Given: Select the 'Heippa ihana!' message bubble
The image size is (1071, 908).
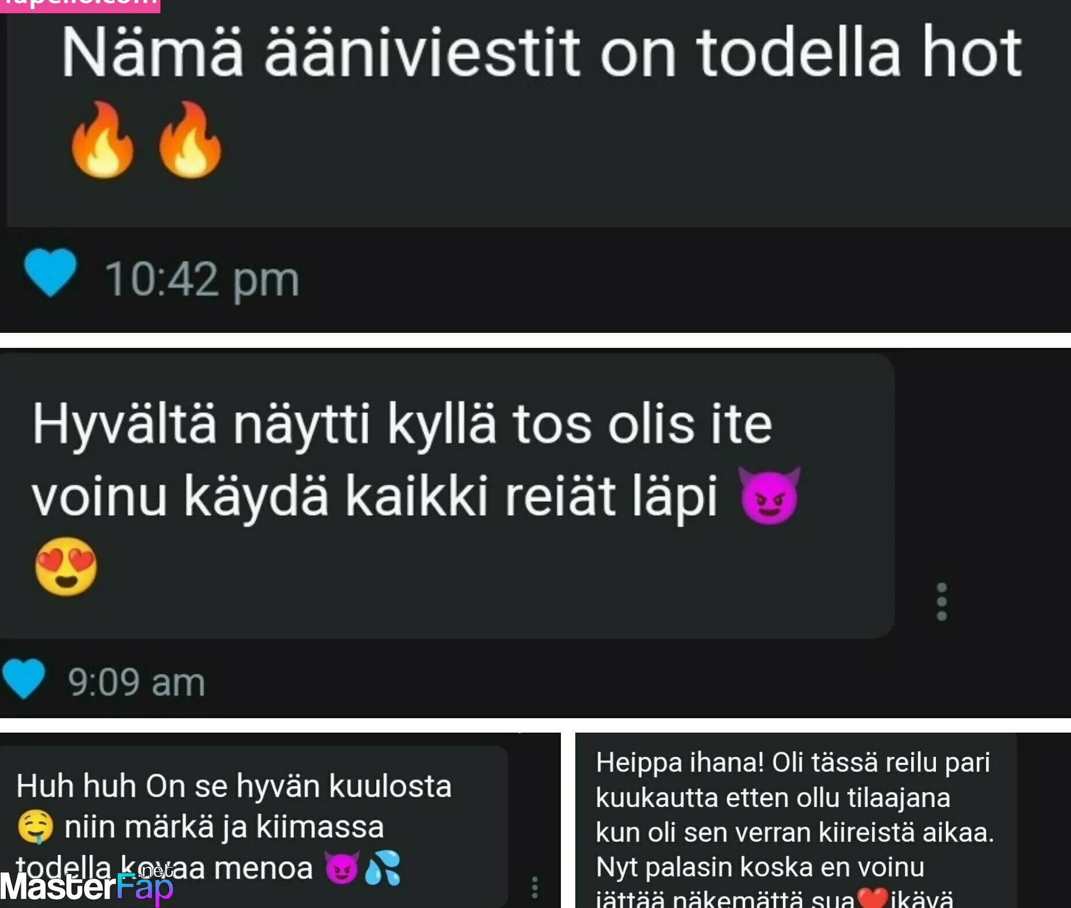Looking at the screenshot, I should click(796, 820).
